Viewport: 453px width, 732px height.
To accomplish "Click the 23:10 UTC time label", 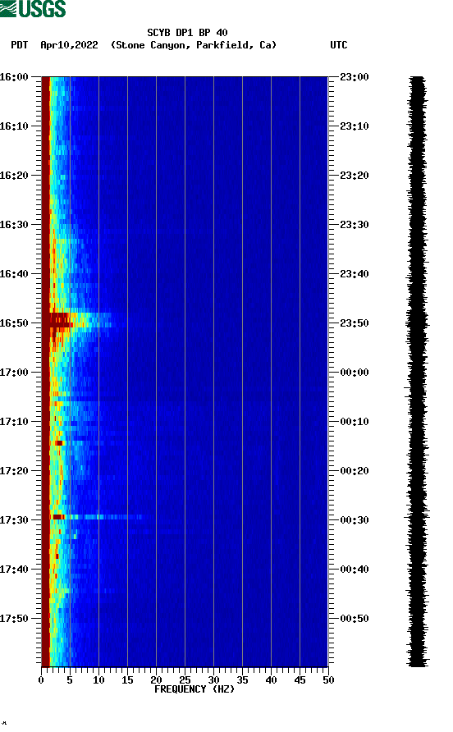I will 355,126.
